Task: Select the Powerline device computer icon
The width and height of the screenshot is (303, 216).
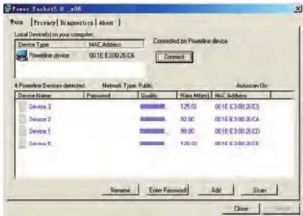Action: coord(22,55)
